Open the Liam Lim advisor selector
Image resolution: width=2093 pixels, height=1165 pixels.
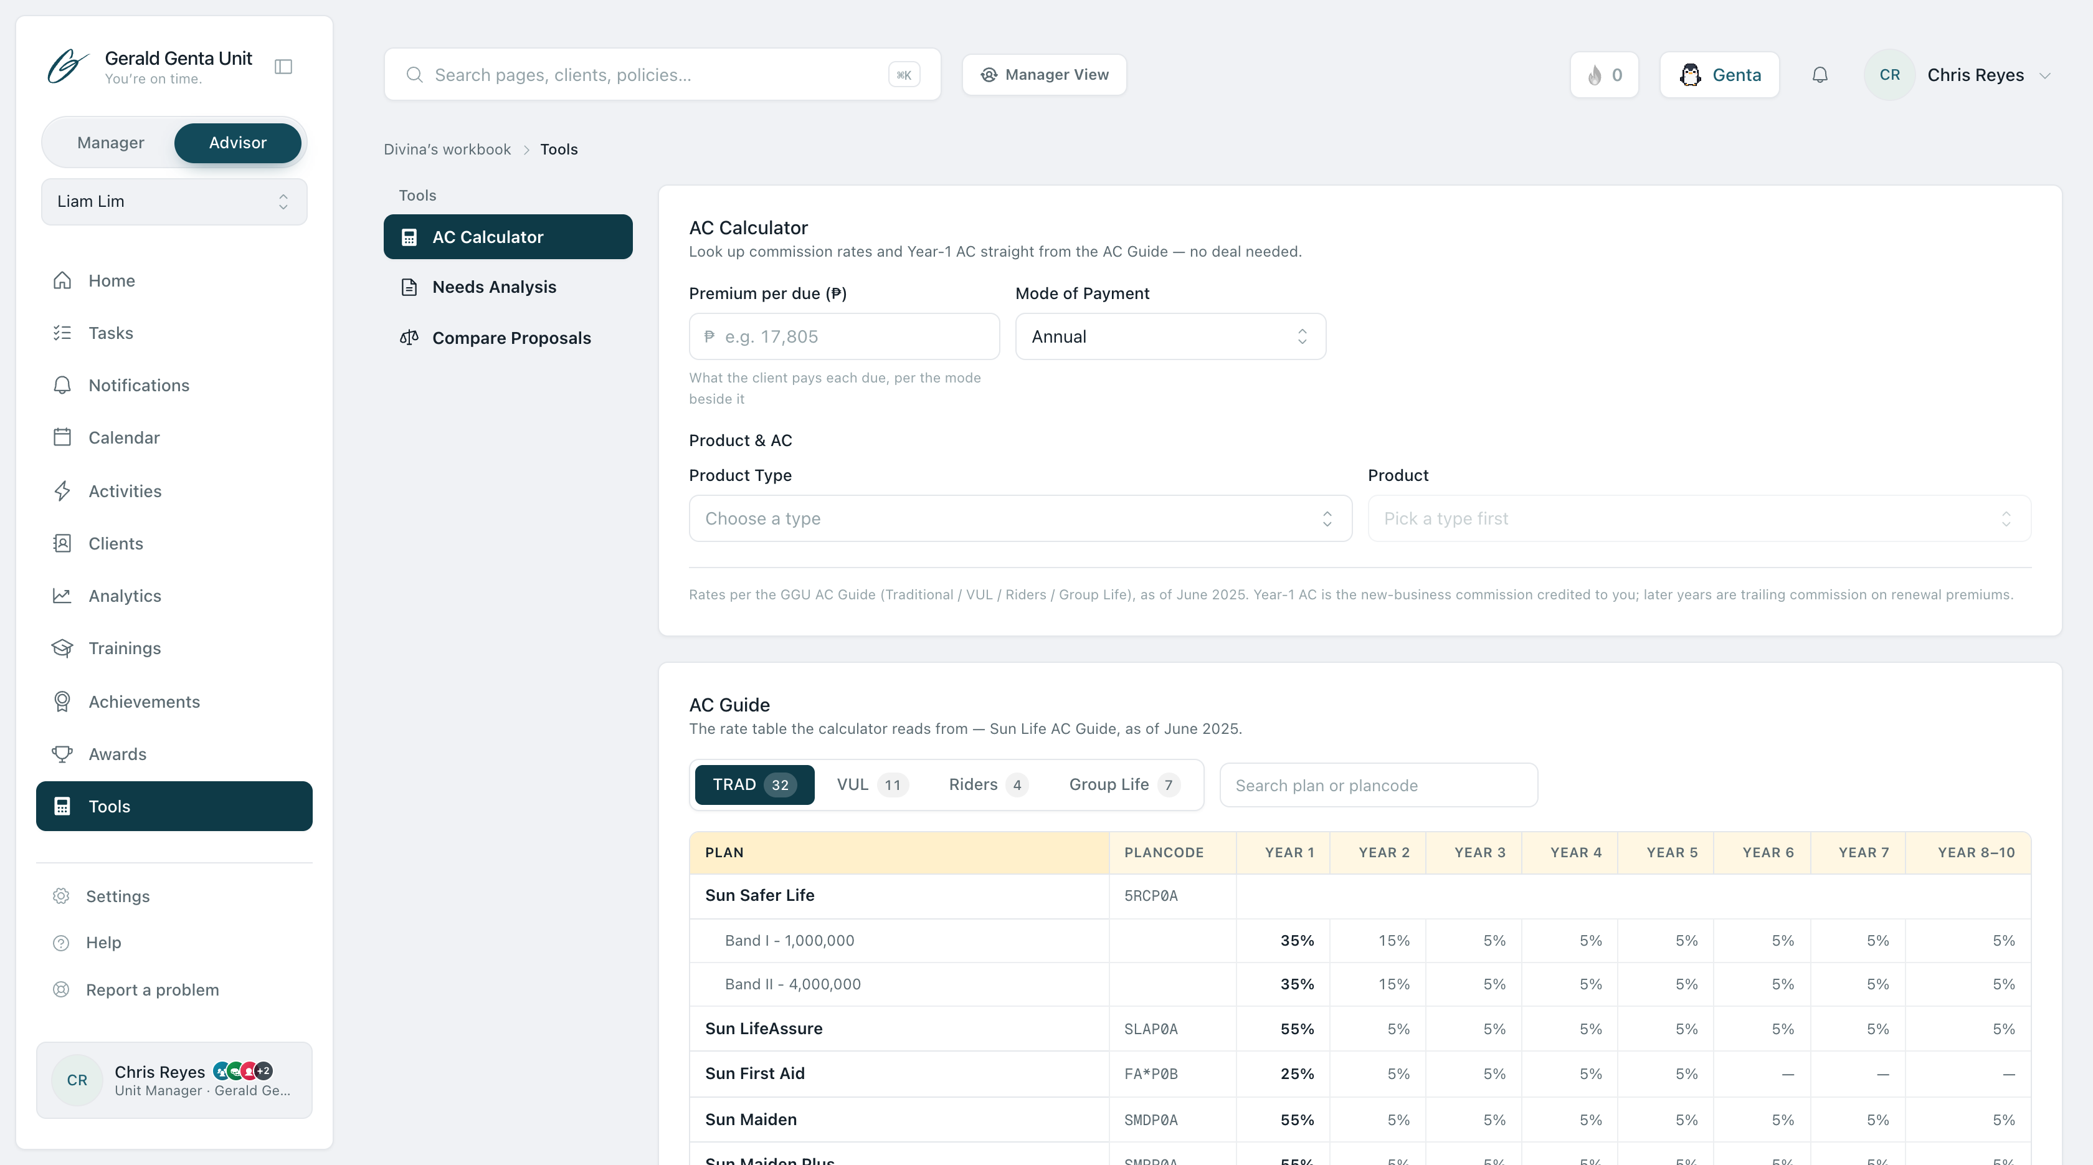(174, 201)
